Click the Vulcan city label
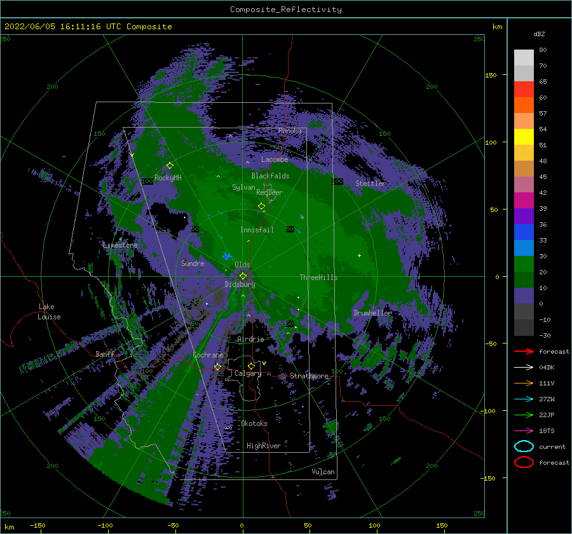 (x=323, y=472)
